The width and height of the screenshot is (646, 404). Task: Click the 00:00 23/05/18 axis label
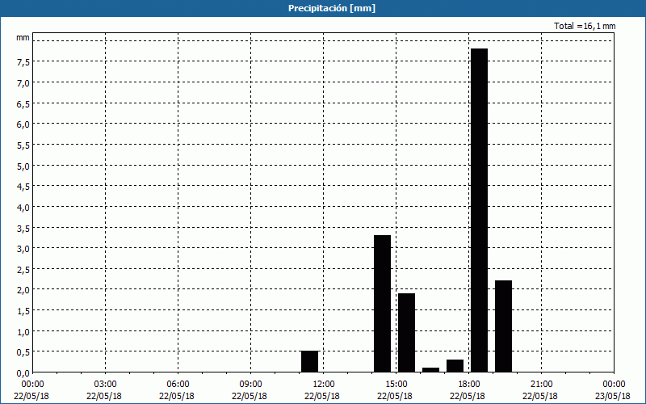pos(613,390)
